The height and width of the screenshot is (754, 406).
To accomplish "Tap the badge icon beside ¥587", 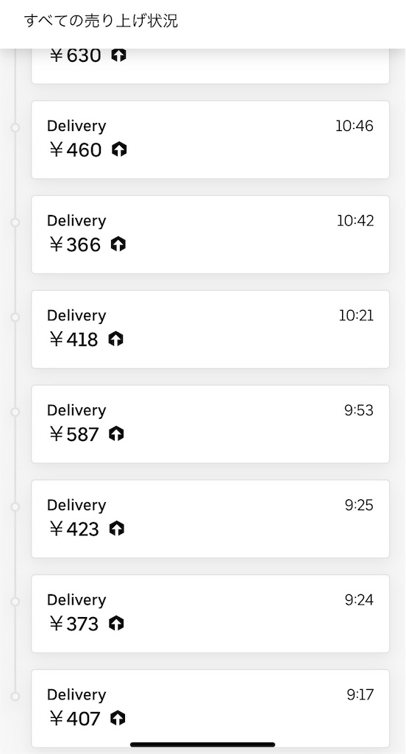I will (116, 434).
